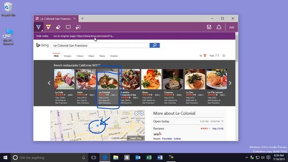Screen dimensions: 288x162
Task: Select the This PC shortcut on the desktop
Action: tap(8, 37)
